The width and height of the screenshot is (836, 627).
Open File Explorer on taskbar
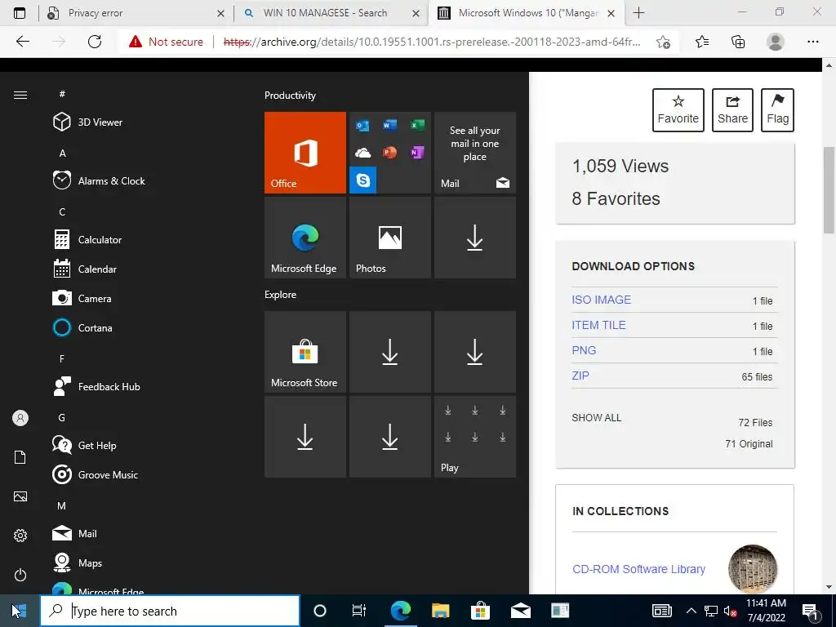coord(440,611)
